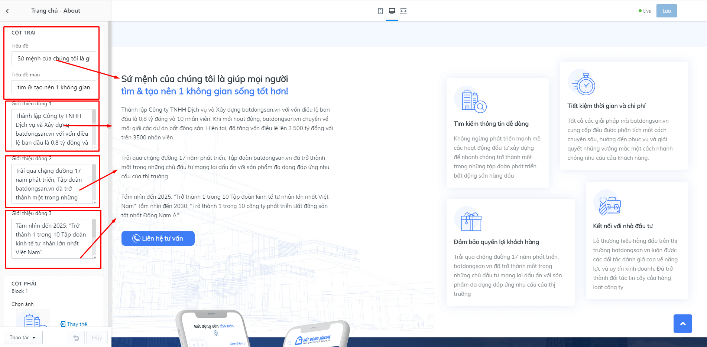Click the briefcase tie icon on Kết nối card
This screenshot has width=707, height=347.
point(607,203)
